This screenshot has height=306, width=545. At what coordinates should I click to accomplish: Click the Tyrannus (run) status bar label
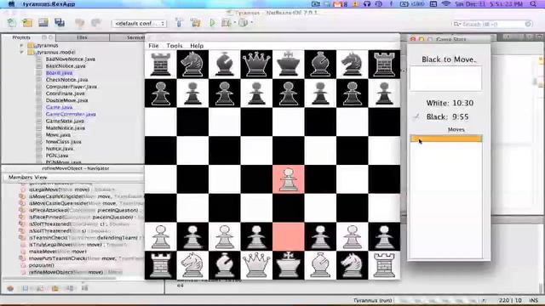[373, 300]
